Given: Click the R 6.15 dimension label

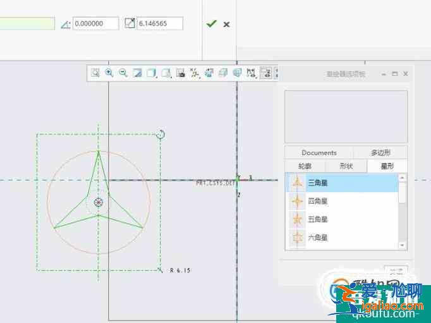Looking at the screenshot, I should [x=180, y=271].
